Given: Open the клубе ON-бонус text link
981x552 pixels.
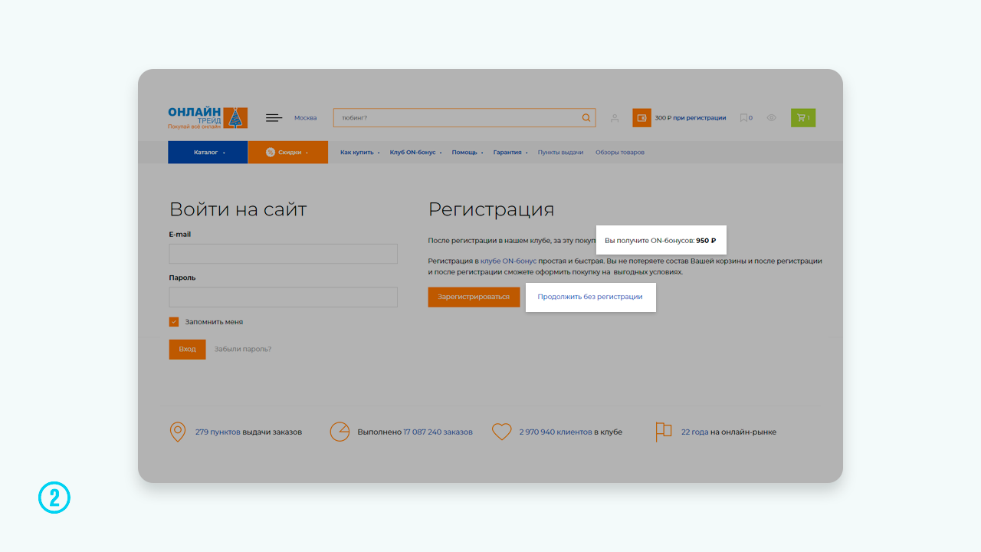Looking at the screenshot, I should click(x=508, y=261).
